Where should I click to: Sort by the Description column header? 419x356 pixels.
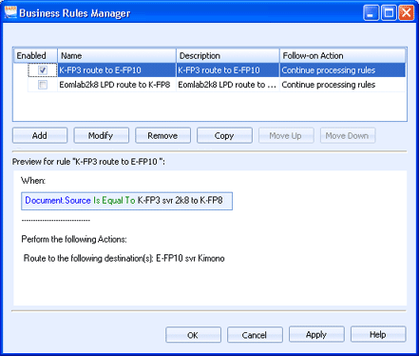tap(228, 55)
